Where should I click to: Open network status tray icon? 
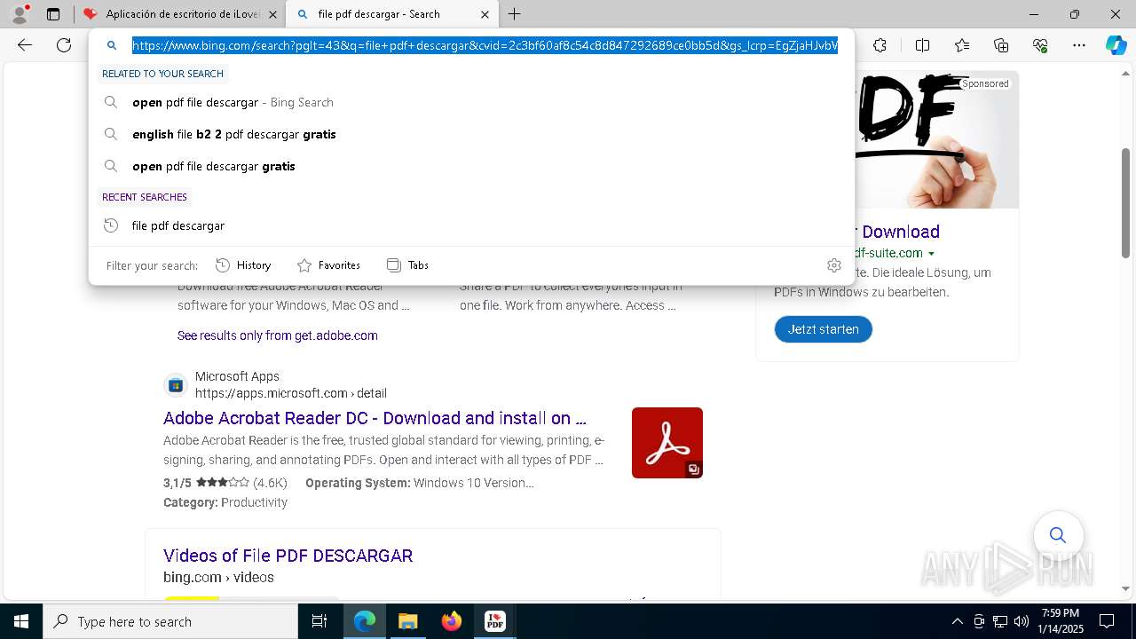[x=1000, y=621]
